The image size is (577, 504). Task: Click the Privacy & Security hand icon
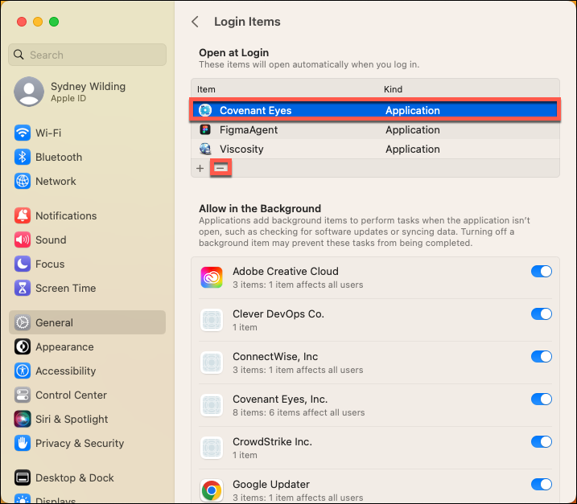click(23, 443)
